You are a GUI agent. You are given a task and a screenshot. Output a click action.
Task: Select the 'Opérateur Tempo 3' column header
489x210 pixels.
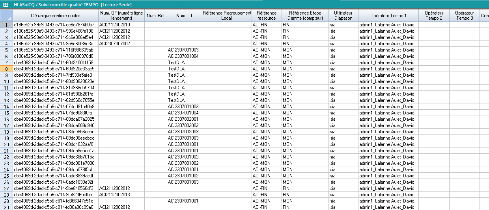pyautogui.click(x=464, y=16)
